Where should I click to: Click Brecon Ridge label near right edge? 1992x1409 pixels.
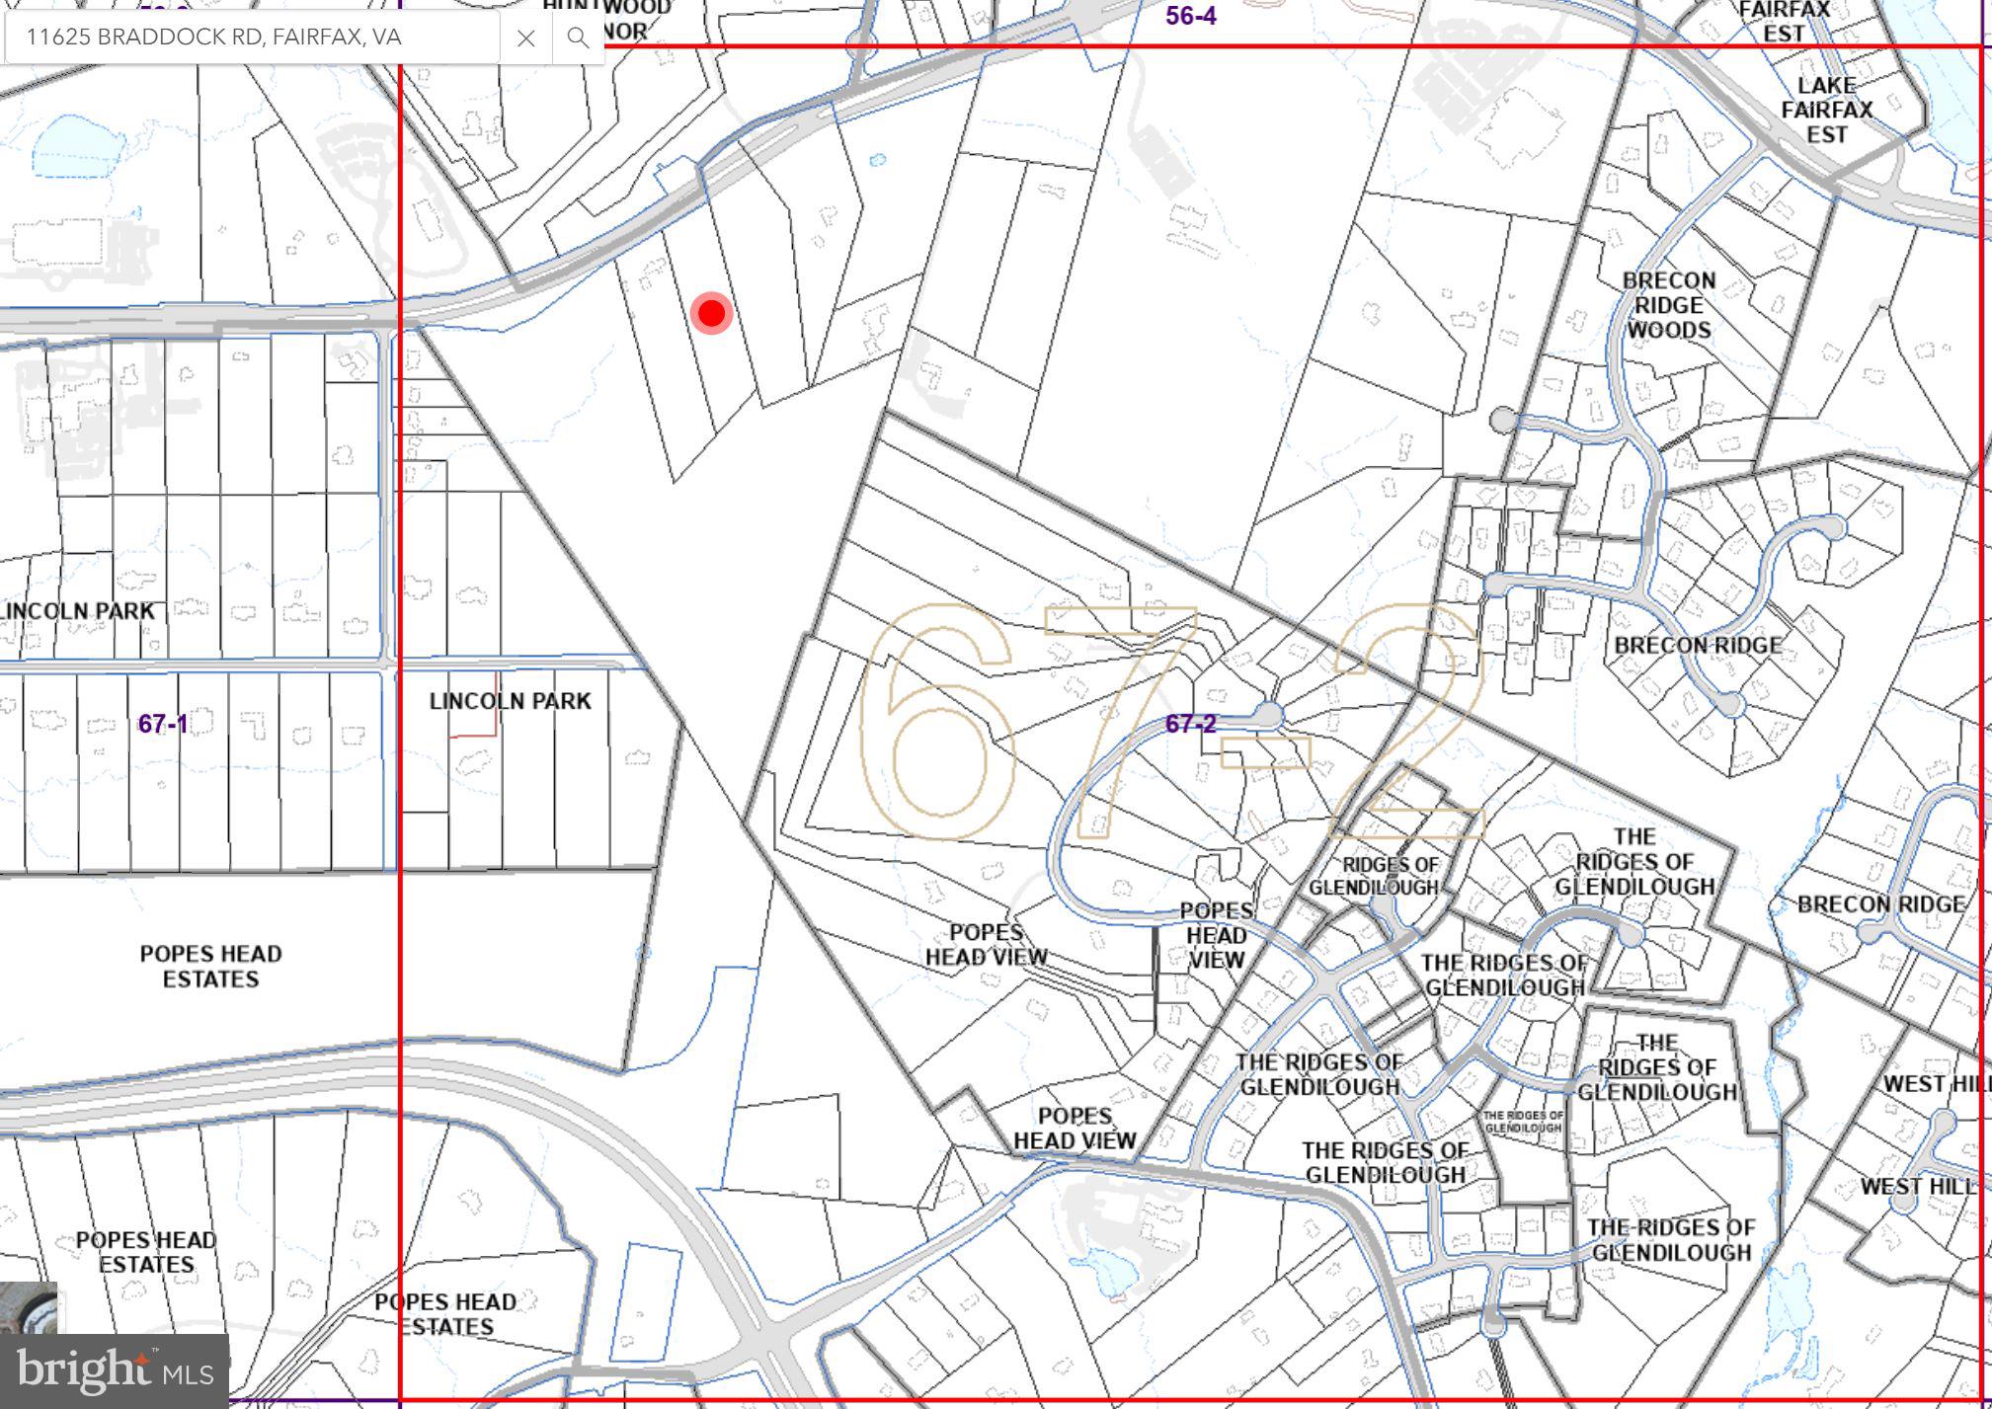click(1880, 904)
